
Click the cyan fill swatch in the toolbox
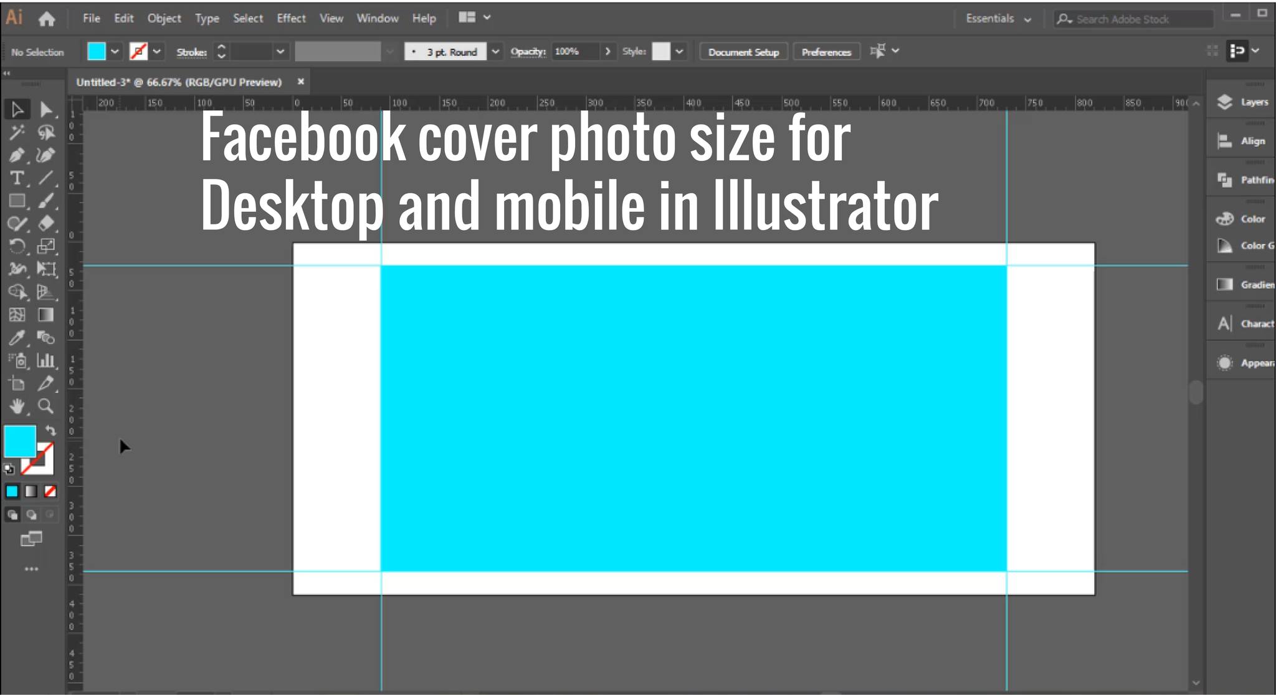[20, 441]
